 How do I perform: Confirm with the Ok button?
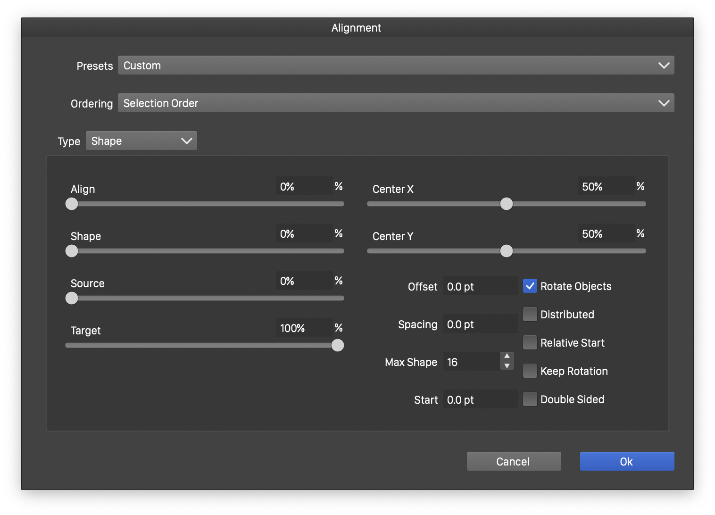tap(627, 462)
